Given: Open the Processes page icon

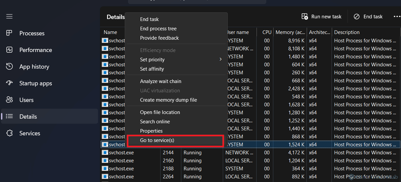Looking at the screenshot, I should (9, 33).
